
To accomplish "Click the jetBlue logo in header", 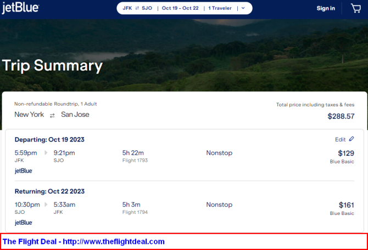I will pos(20,8).
